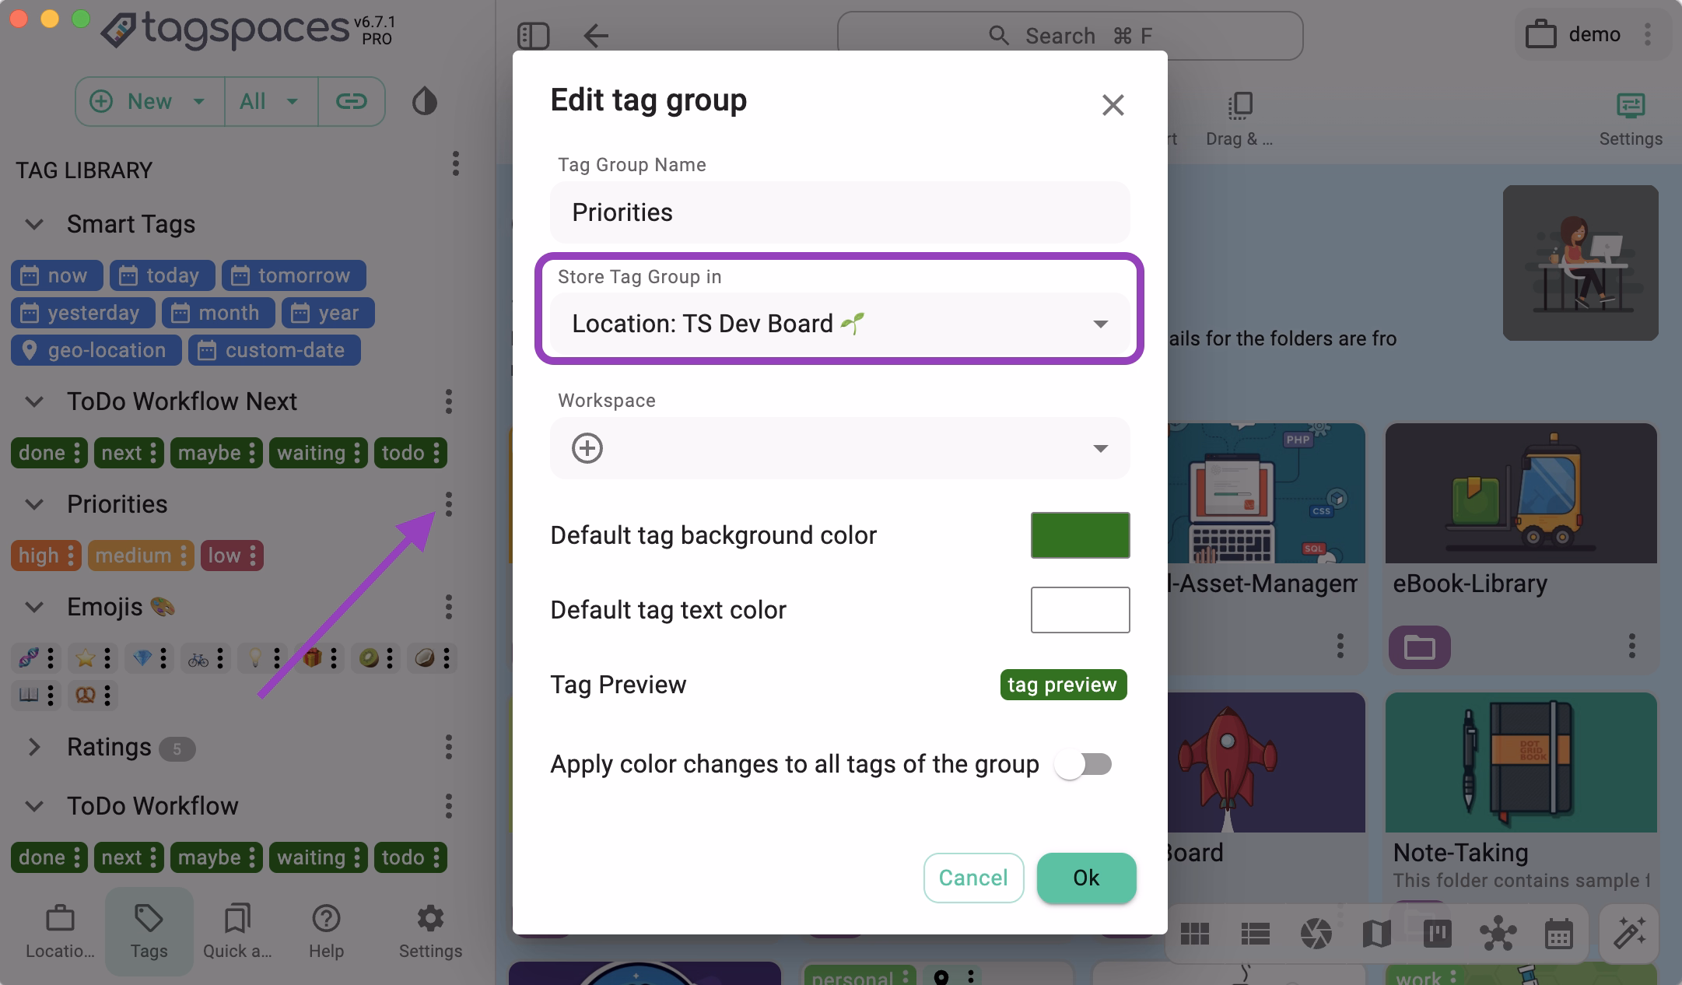Open the TAG LIBRARY options menu
The height and width of the screenshot is (985, 1682).
point(455,164)
